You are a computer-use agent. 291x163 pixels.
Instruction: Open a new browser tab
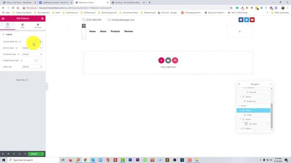coord(150,3)
